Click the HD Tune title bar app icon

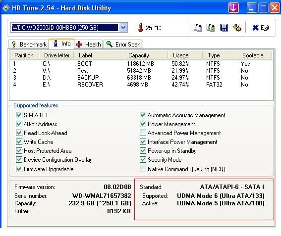pyautogui.click(x=6, y=8)
